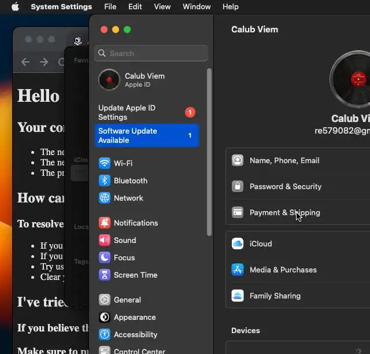This screenshot has width=370, height=354.
Task: Open Update Apple ID Settings row
Action: pos(147,112)
